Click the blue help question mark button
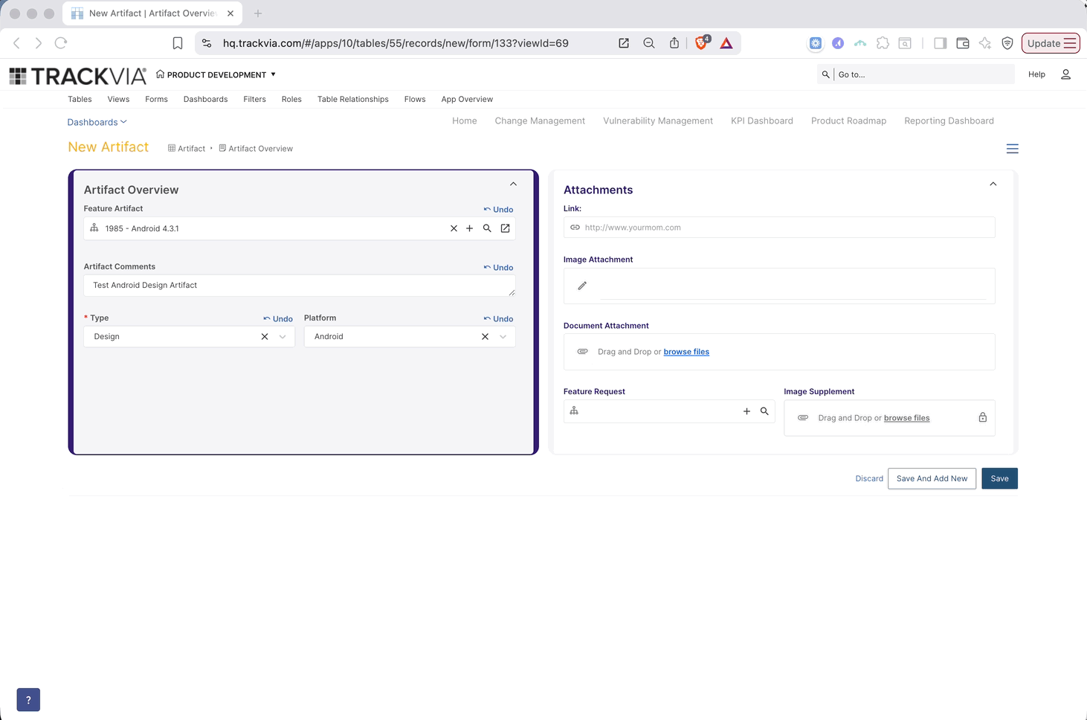1087x720 pixels. pyautogui.click(x=28, y=699)
